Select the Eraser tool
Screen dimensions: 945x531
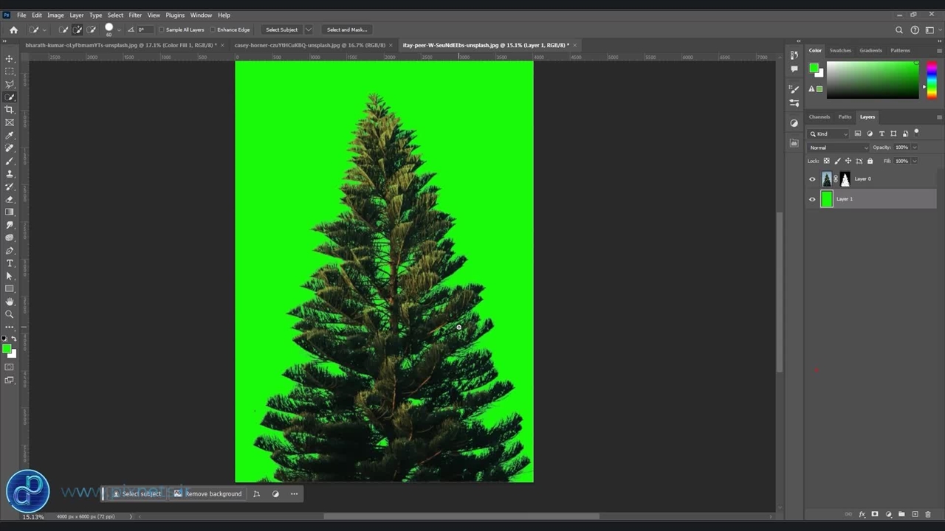[10, 199]
